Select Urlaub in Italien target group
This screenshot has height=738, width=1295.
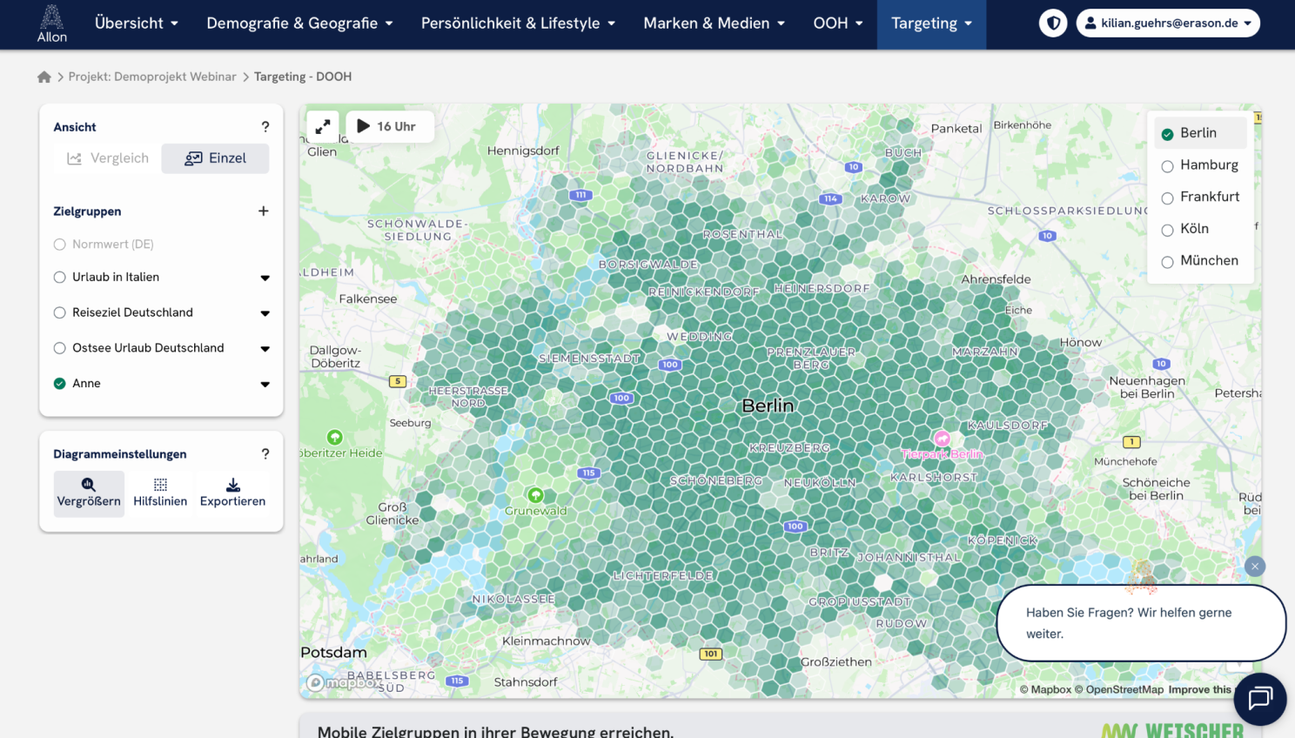coord(60,278)
